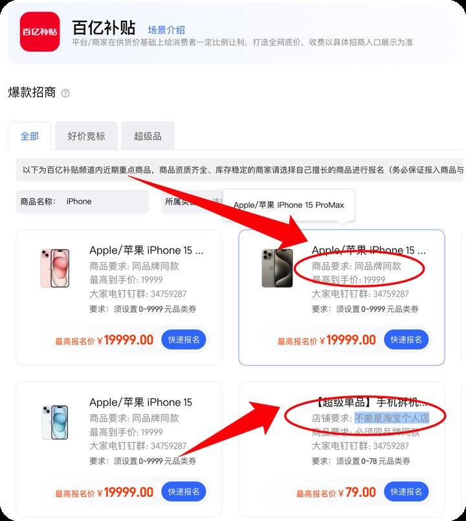The width and height of the screenshot is (466, 521).
Task: Click the Apple/苹果 iPhone 15 ProMax tooltip
Action: (x=289, y=205)
